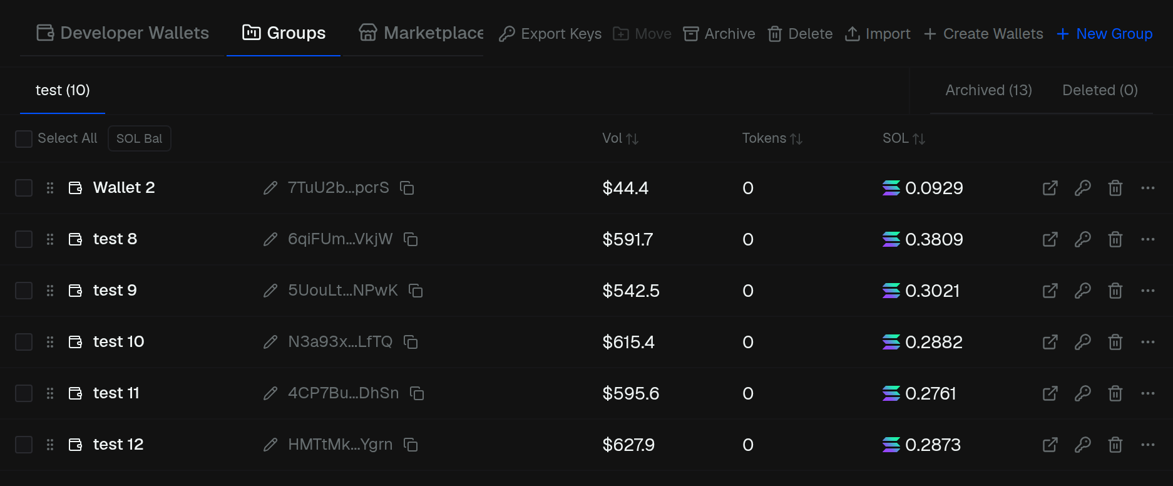Screen dimensions: 1173x486
Task: Check the Select All checkbox
Action: (24, 138)
